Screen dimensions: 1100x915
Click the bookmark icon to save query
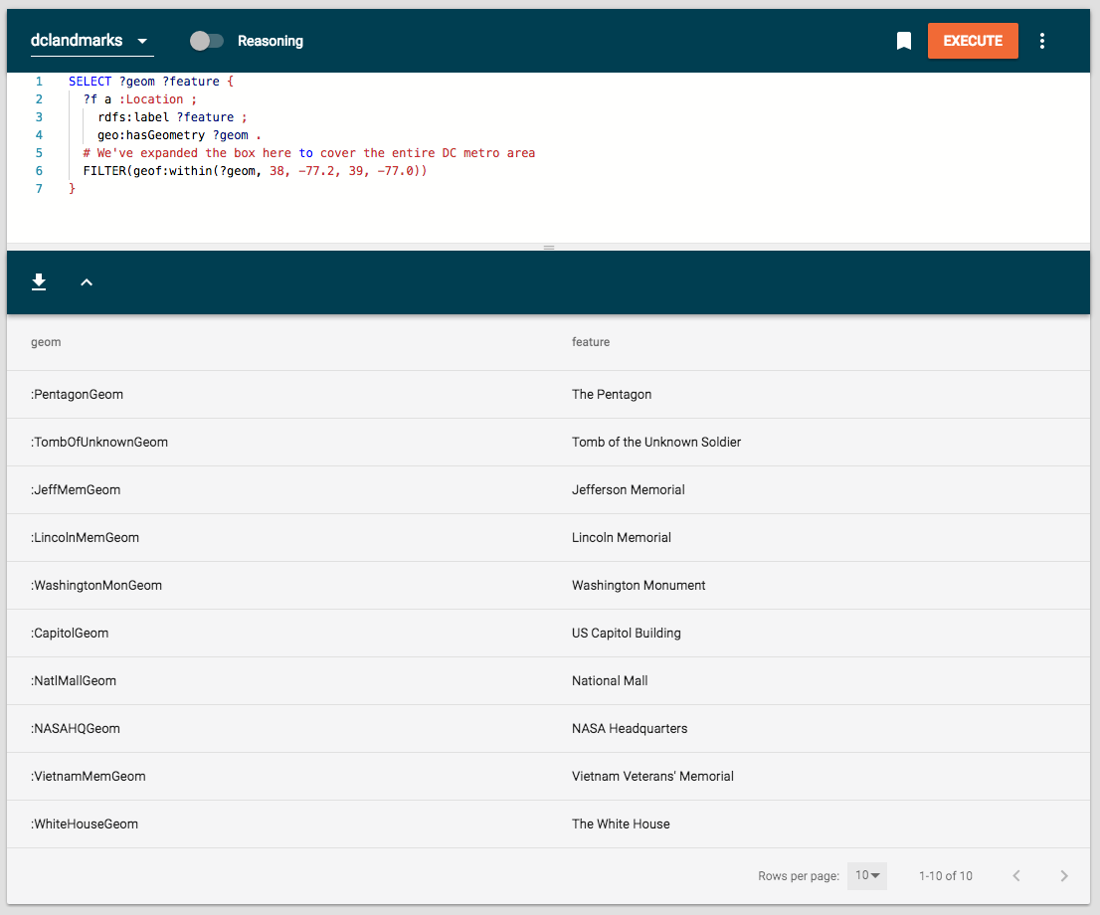click(903, 41)
